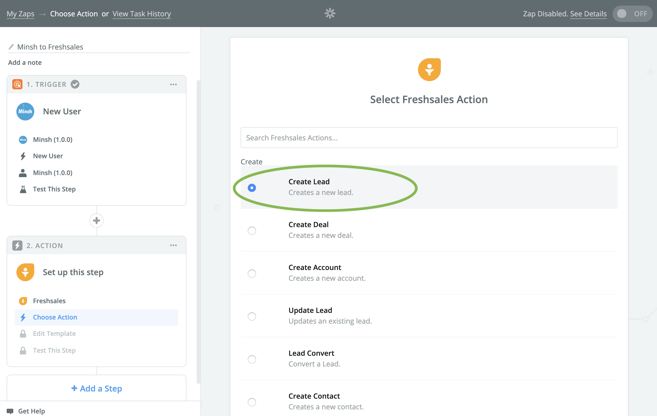
Task: Click the pencil icon beside Minsh to Freshsales
Action: 11,47
